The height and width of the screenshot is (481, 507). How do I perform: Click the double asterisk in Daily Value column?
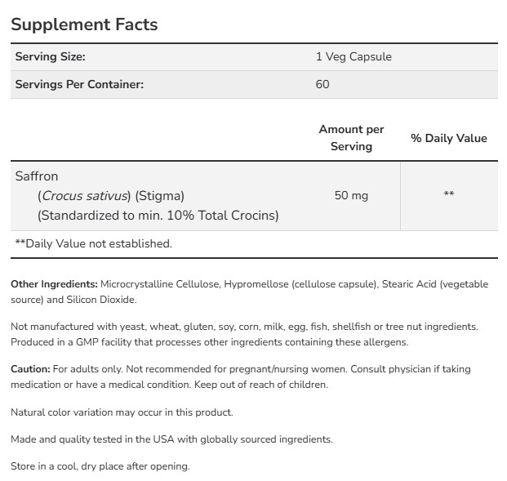(x=448, y=195)
